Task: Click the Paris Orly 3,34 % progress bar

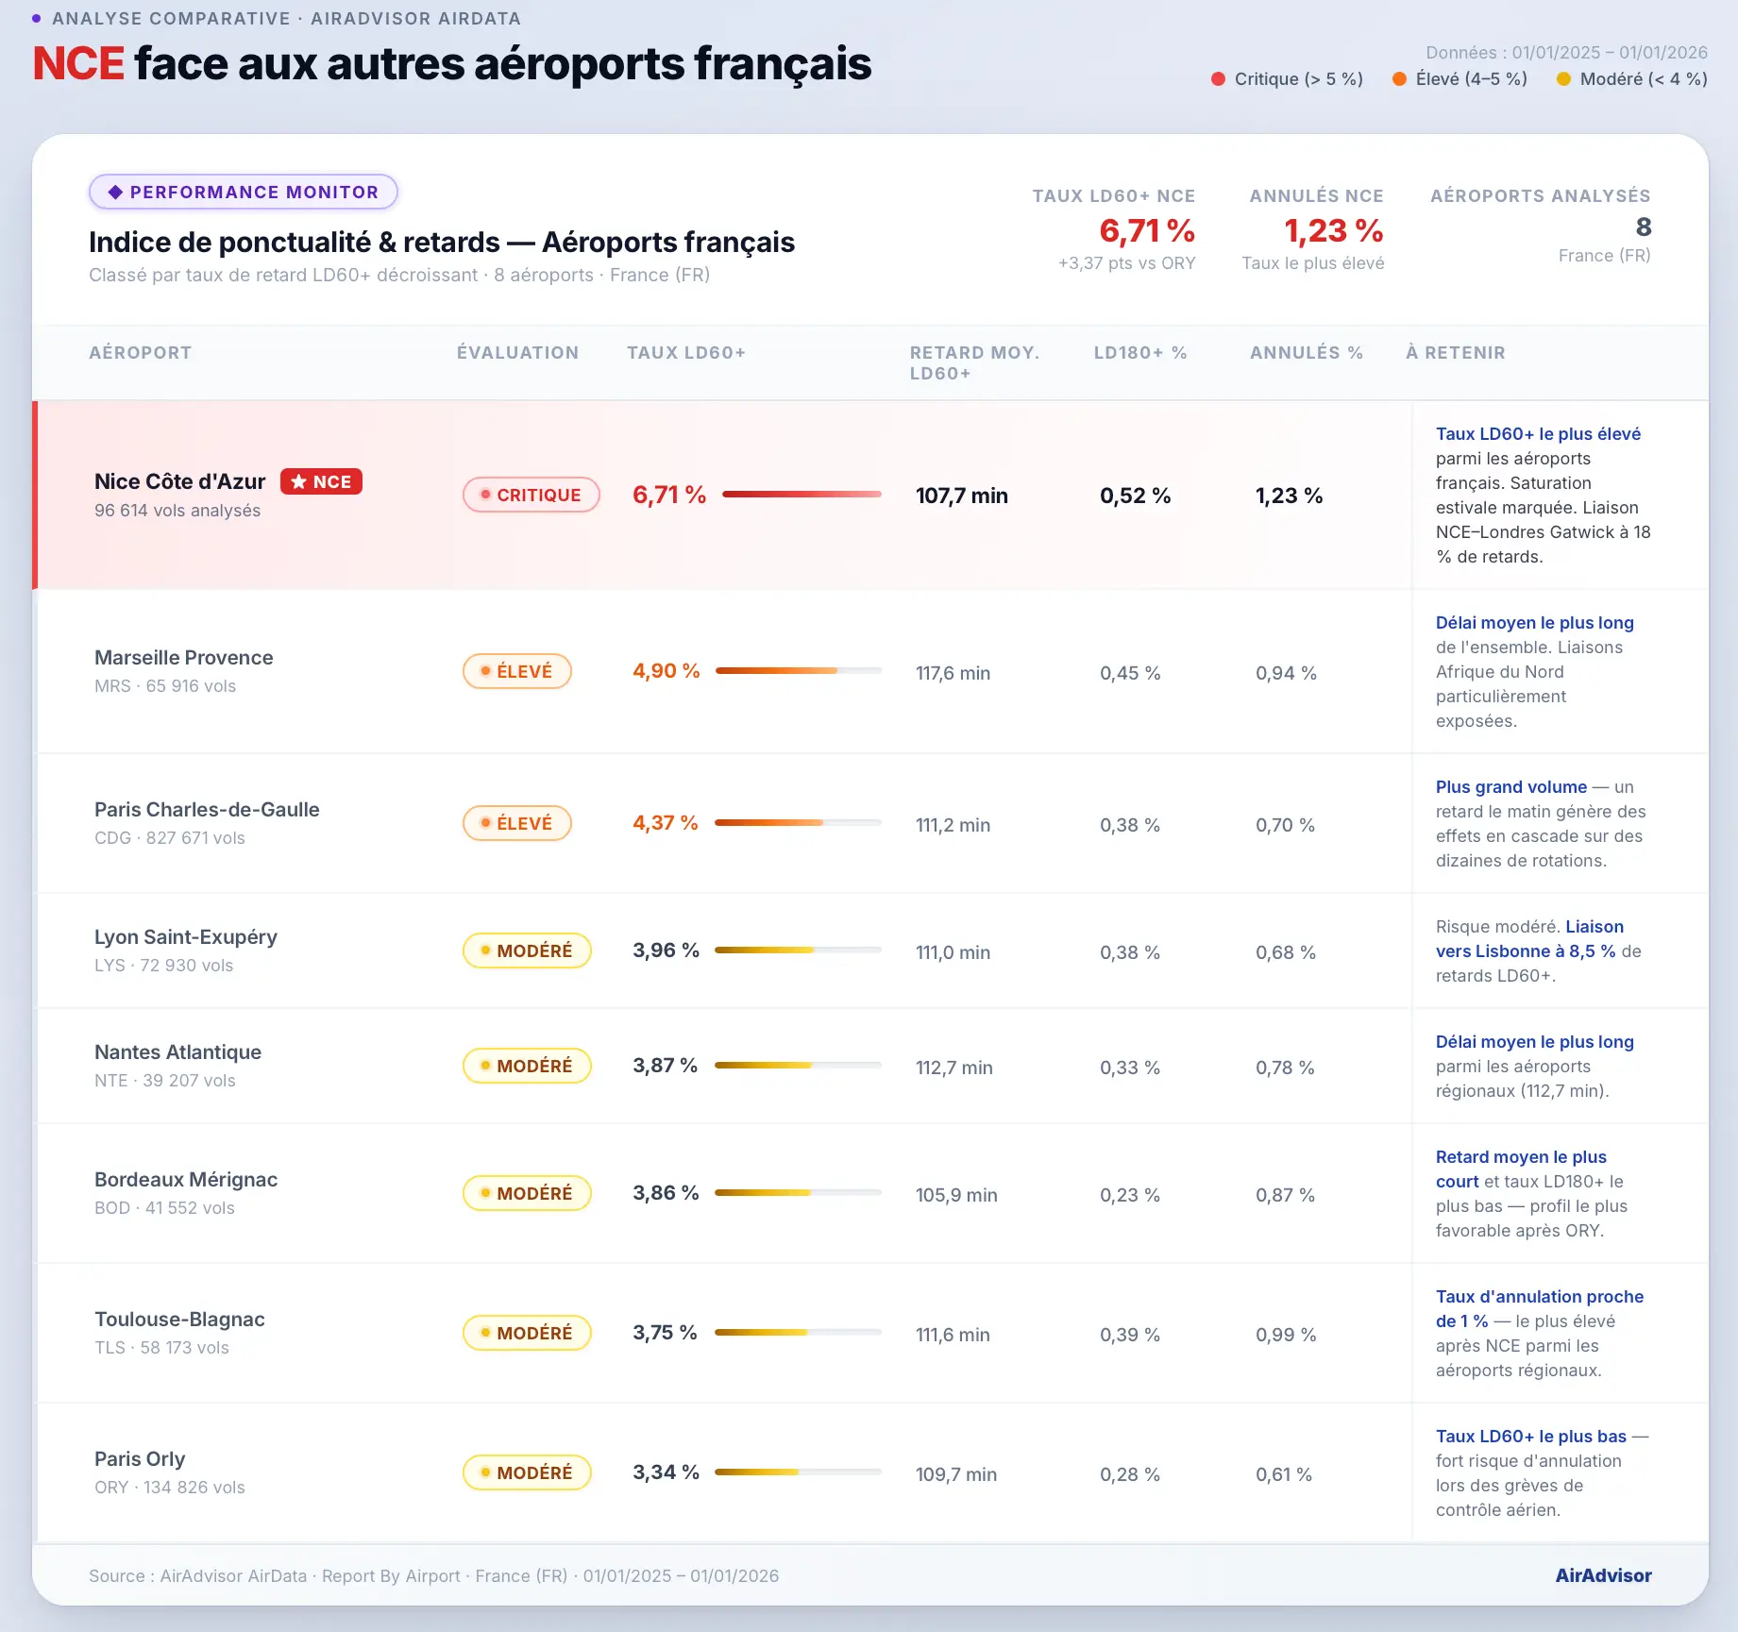Action: 798,1472
